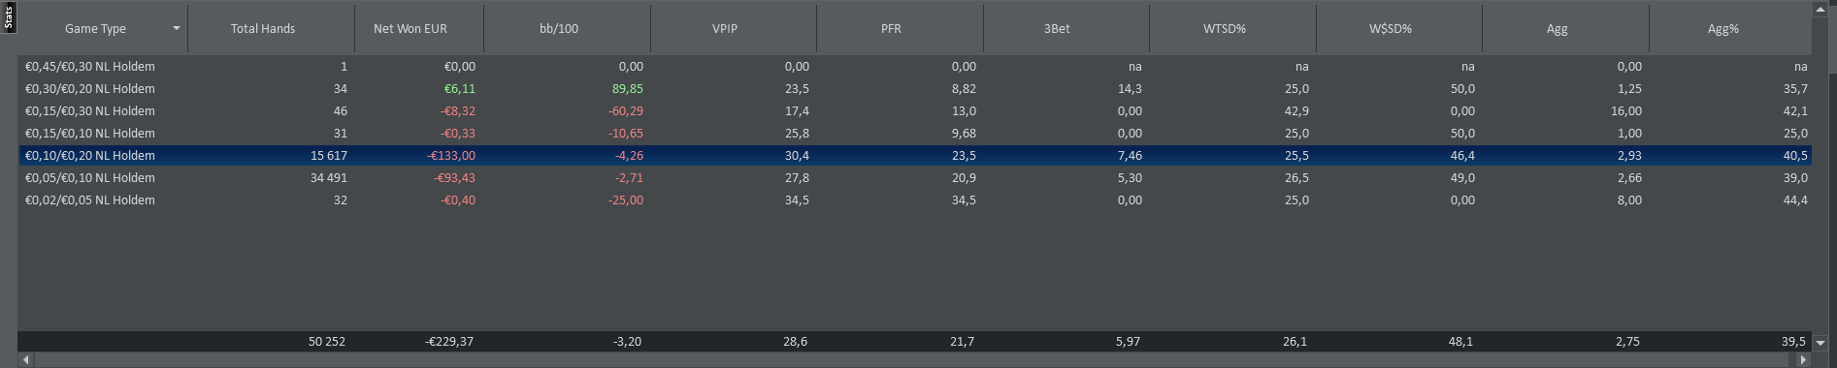Click the 50 252 total hands summary
Image resolution: width=1837 pixels, height=368 pixels.
pyautogui.click(x=327, y=342)
